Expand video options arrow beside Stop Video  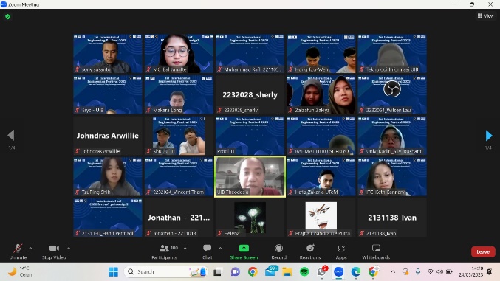pyautogui.click(x=69, y=248)
